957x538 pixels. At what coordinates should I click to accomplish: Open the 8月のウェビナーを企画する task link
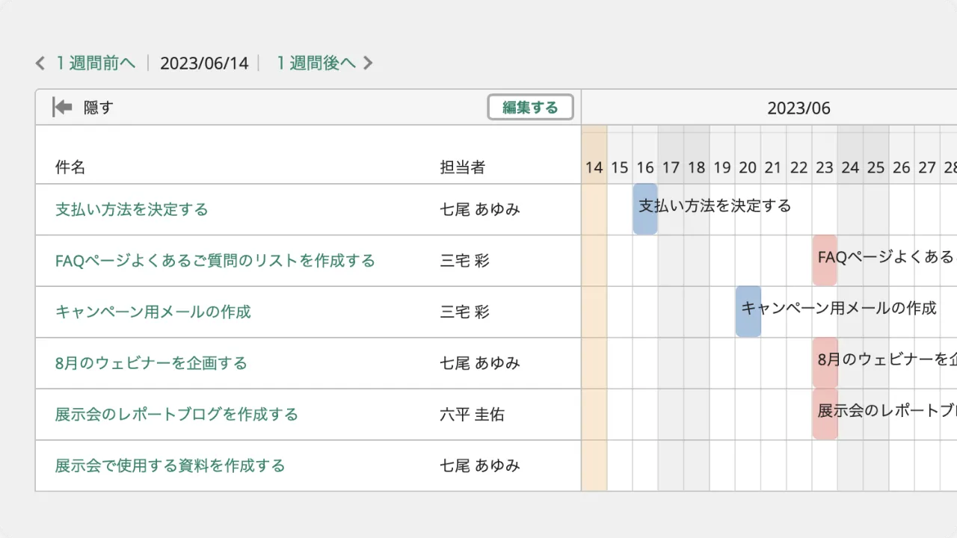[151, 363]
